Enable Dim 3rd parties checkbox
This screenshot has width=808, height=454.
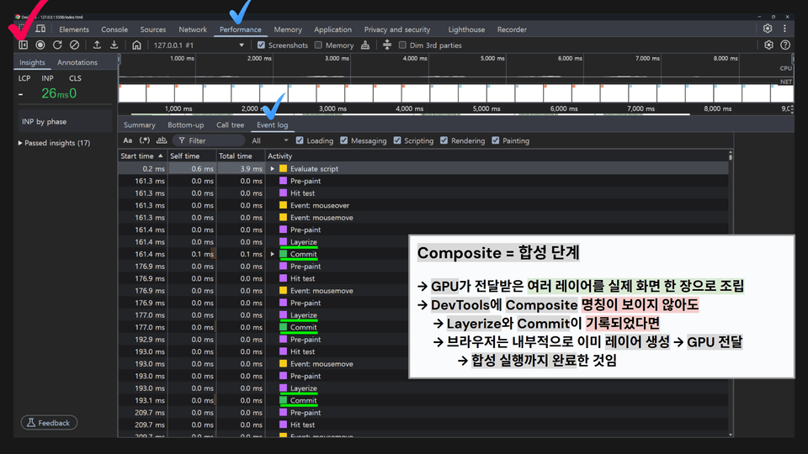point(402,45)
